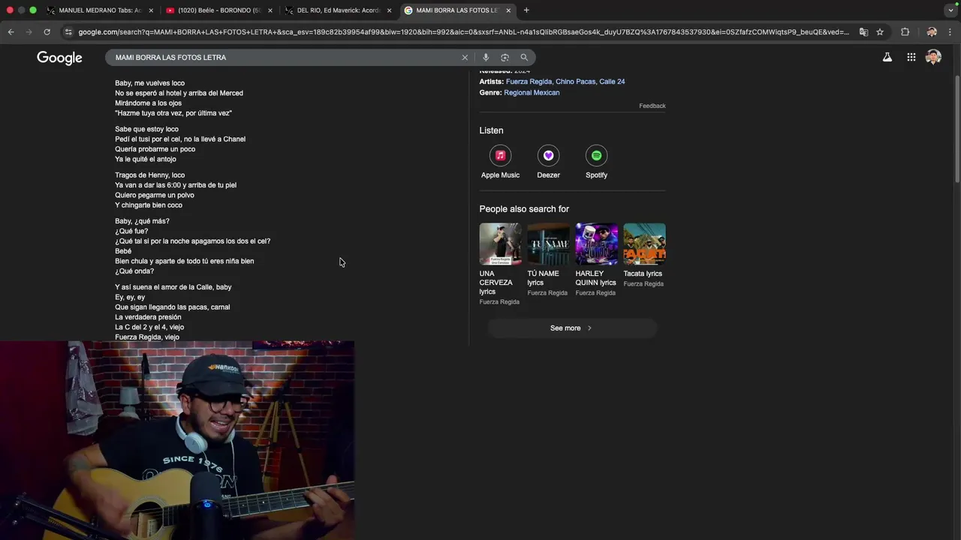Expand See more related searches
The width and height of the screenshot is (961, 540).
(x=572, y=328)
